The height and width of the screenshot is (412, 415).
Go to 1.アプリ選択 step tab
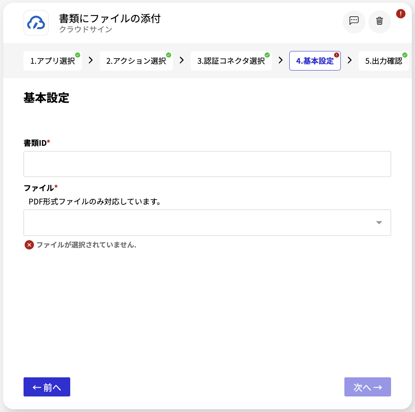click(52, 61)
